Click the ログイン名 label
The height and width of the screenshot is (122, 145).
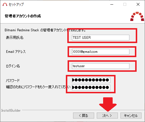click(13, 66)
